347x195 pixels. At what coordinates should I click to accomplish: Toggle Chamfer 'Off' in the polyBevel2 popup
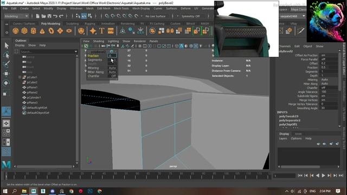pos(112,76)
